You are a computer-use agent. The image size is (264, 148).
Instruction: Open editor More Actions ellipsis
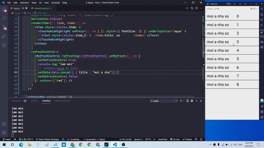click(x=201, y=8)
